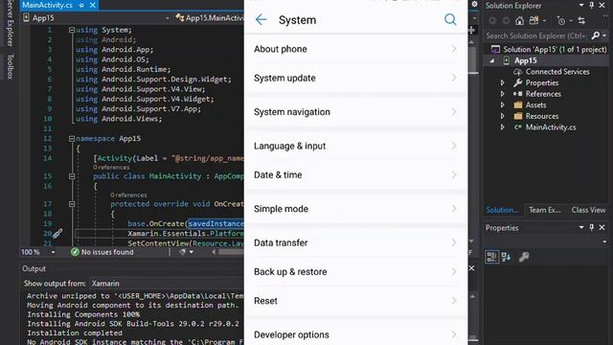613x345 pixels.
Task: Collapse the MainActivity class block
Action: [72, 176]
